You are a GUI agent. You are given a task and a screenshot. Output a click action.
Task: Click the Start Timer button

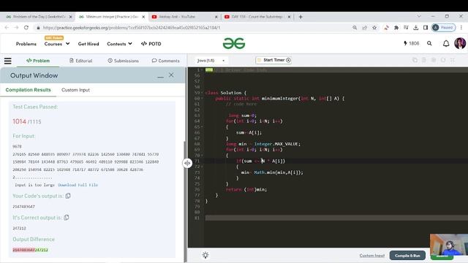point(273,60)
